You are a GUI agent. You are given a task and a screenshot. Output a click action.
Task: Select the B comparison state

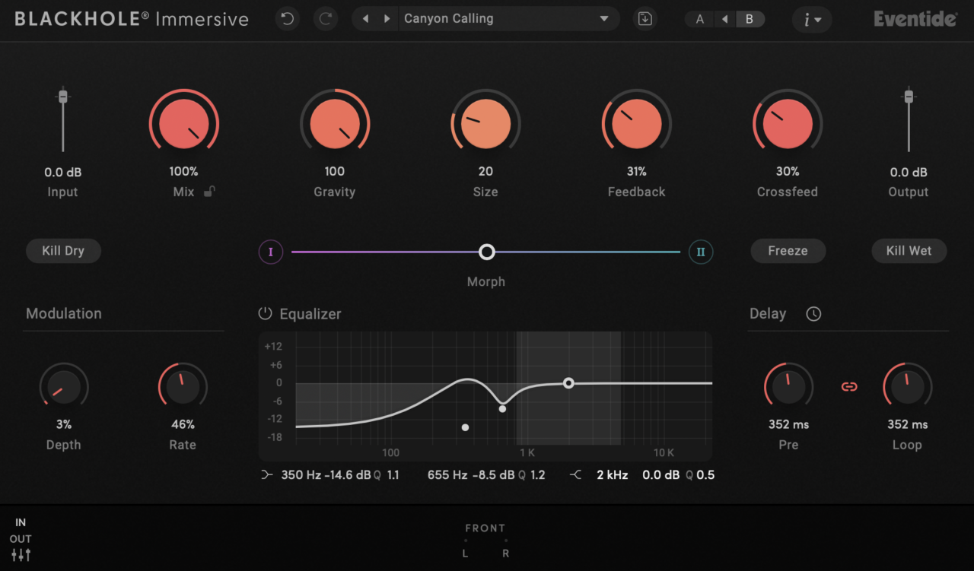[750, 19]
